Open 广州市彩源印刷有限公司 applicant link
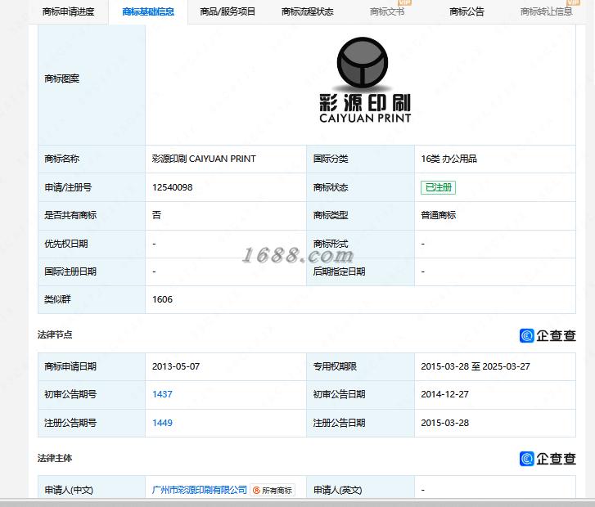Image resolution: width=595 pixels, height=507 pixels. tap(199, 490)
